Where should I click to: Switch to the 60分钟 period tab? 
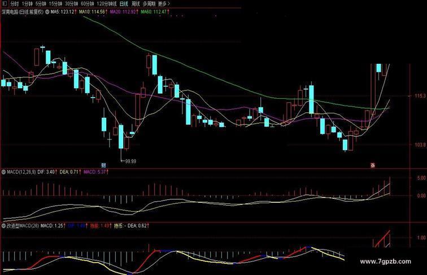[88, 4]
